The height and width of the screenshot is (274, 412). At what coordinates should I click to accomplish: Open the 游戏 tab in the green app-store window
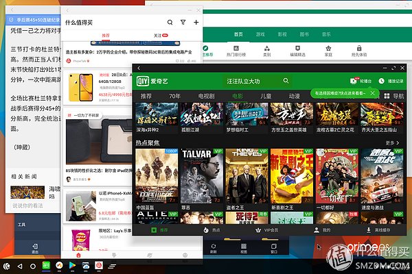pyautogui.click(x=260, y=34)
